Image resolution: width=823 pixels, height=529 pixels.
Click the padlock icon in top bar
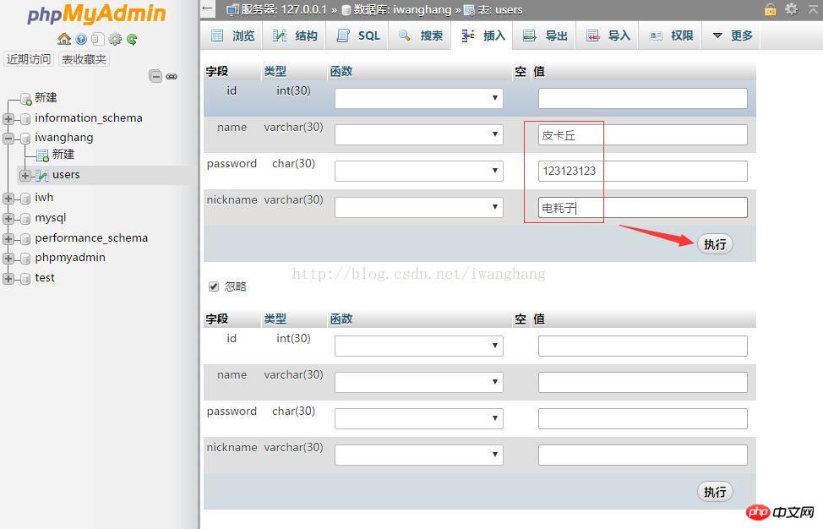(x=770, y=9)
